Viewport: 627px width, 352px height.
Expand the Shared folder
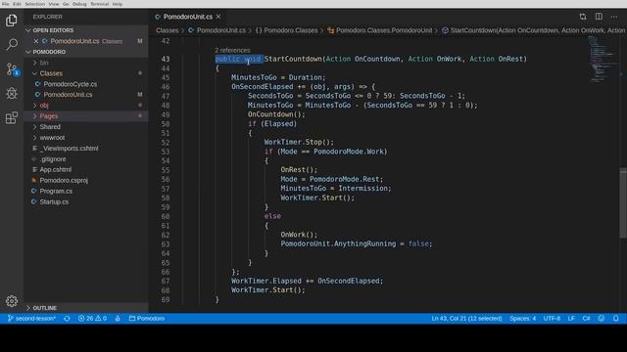[x=50, y=127]
